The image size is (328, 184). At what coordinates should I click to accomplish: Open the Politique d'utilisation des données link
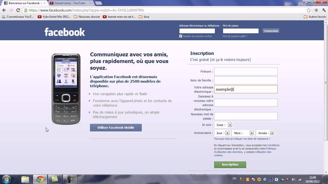click(245, 150)
